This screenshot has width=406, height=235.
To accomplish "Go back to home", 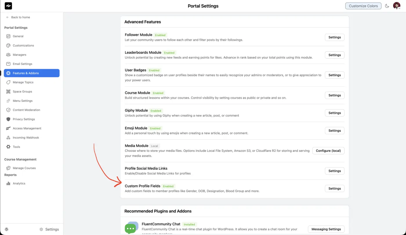I will 18,17.
